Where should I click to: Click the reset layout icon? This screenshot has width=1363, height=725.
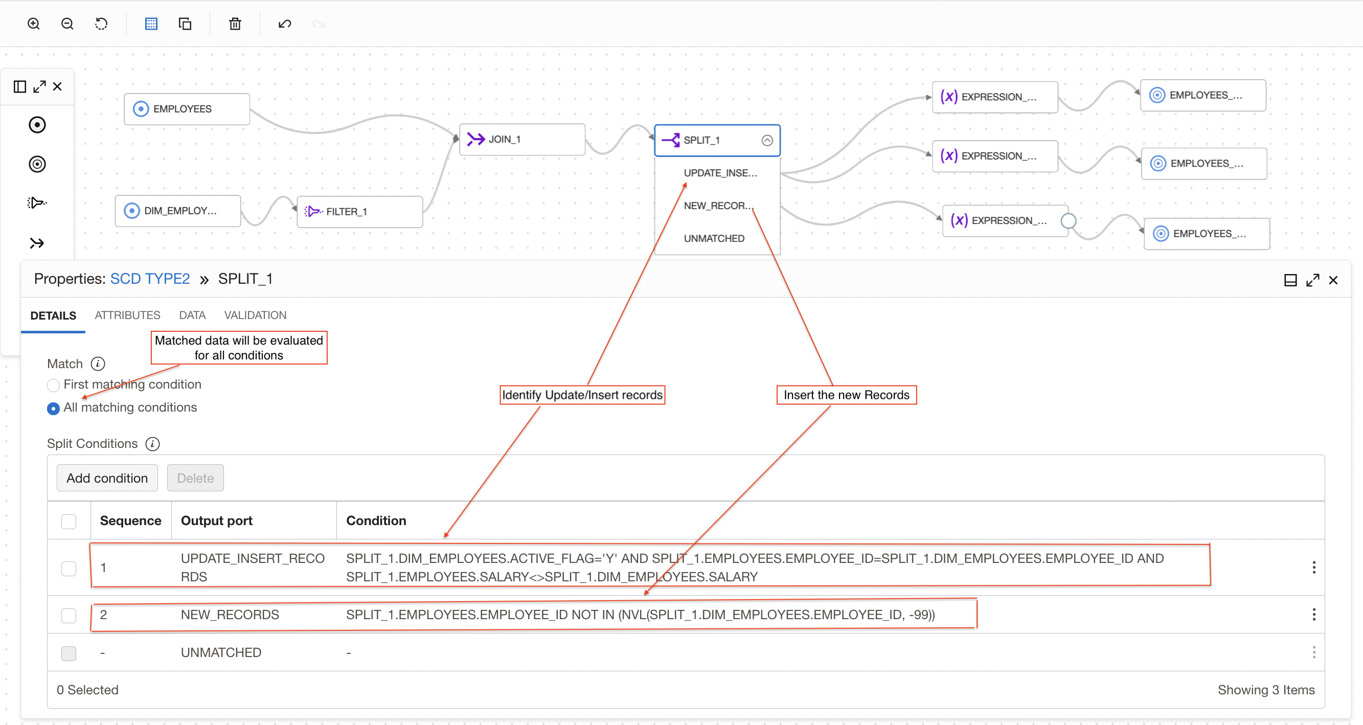point(101,24)
